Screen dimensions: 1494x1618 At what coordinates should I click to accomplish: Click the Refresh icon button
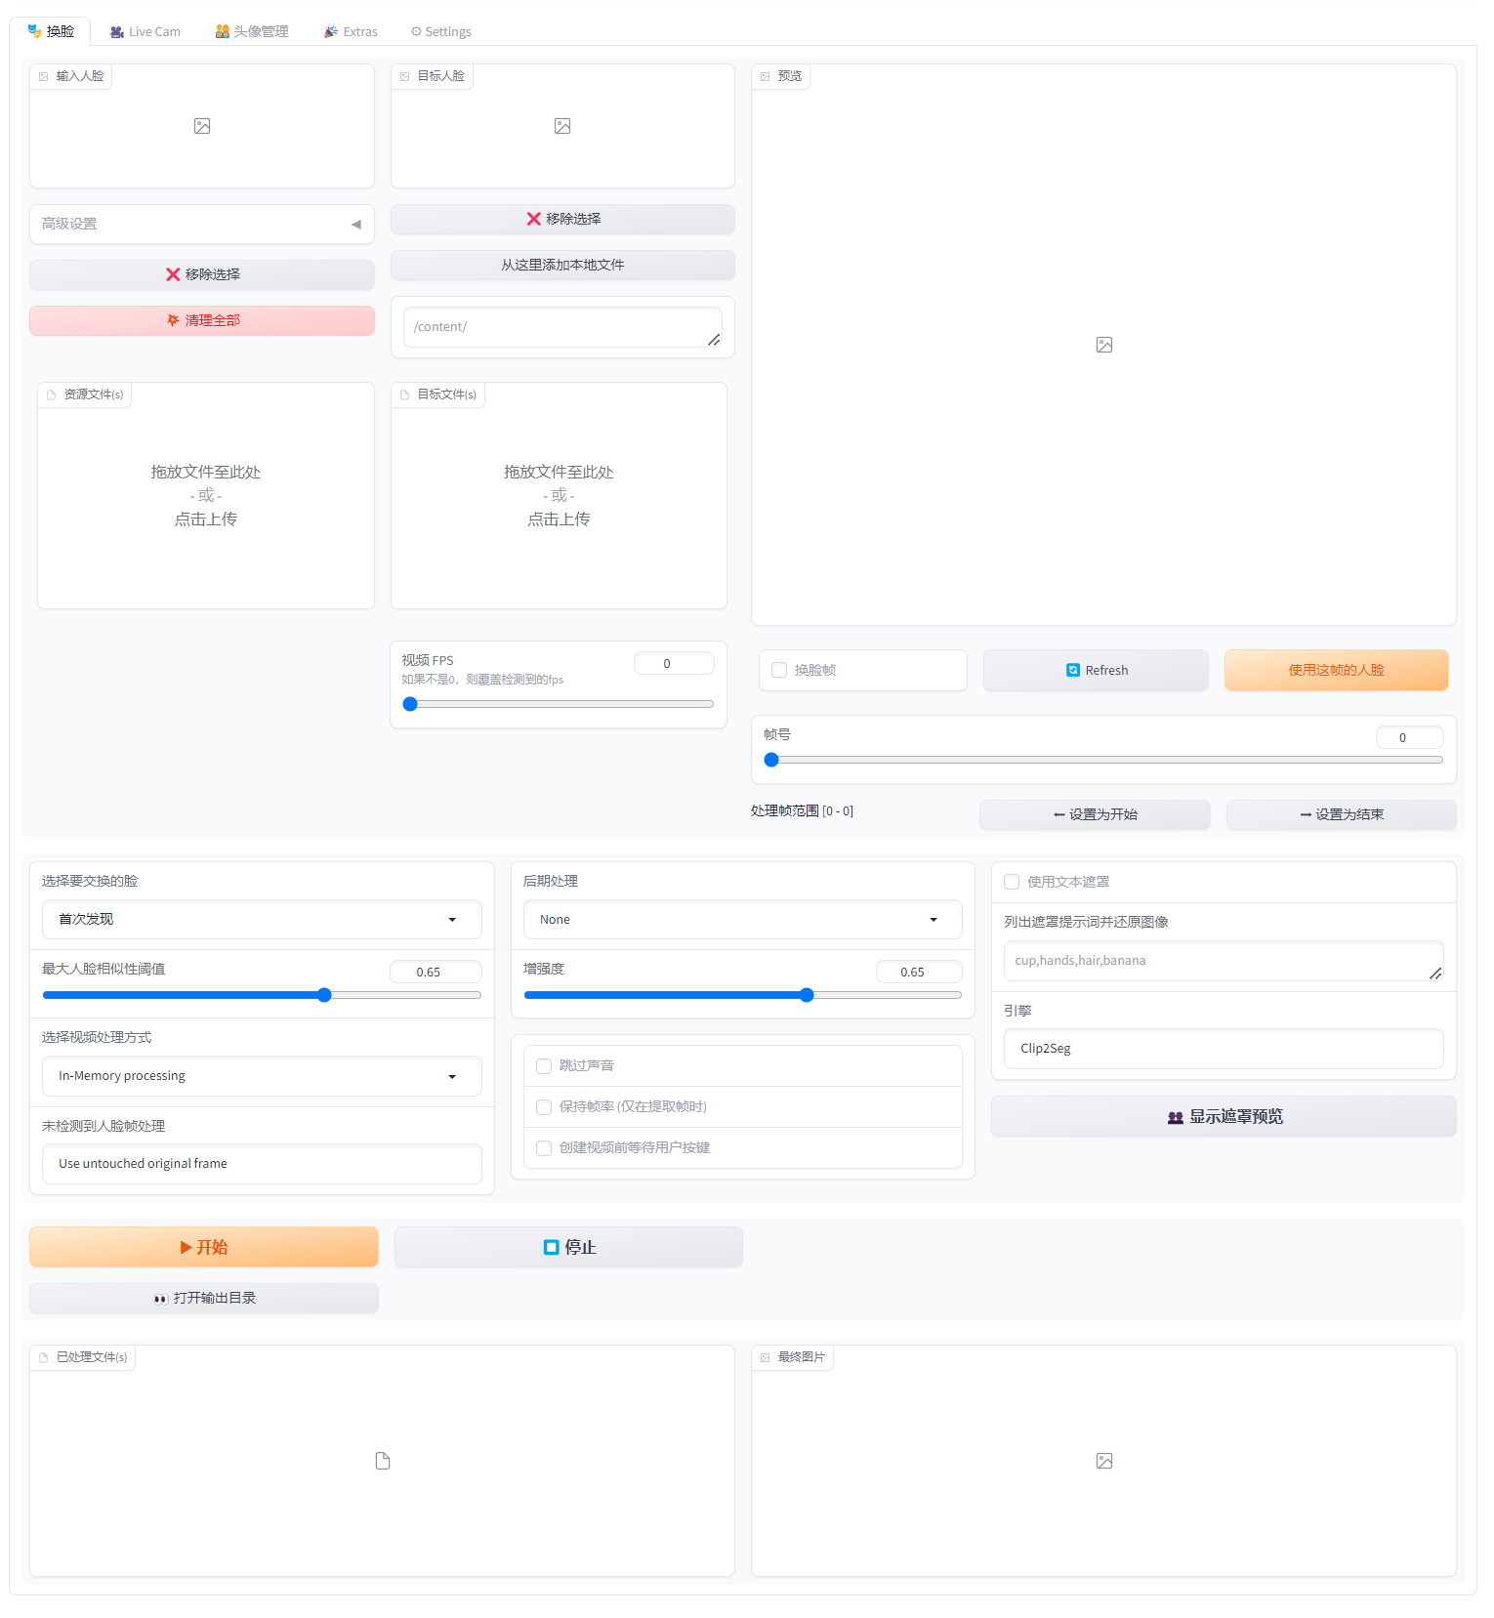click(x=1096, y=671)
